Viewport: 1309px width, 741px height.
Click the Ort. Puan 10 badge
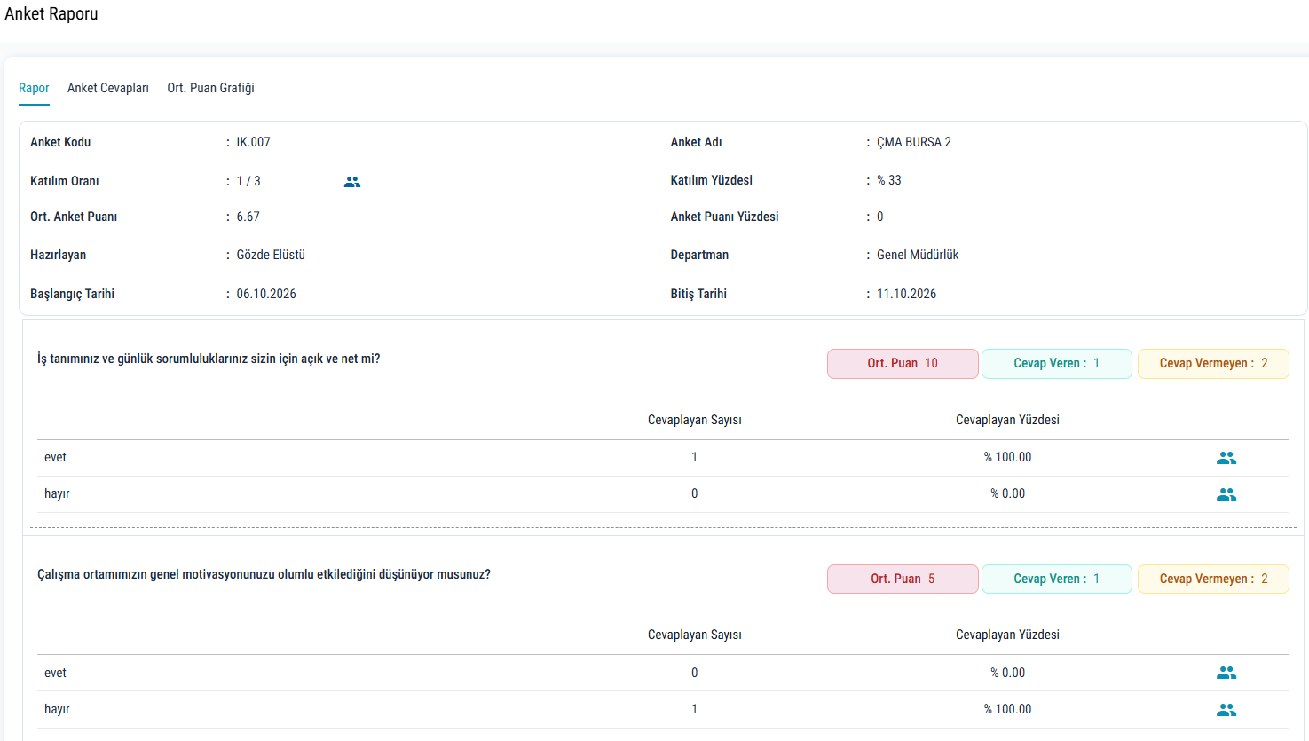point(903,364)
